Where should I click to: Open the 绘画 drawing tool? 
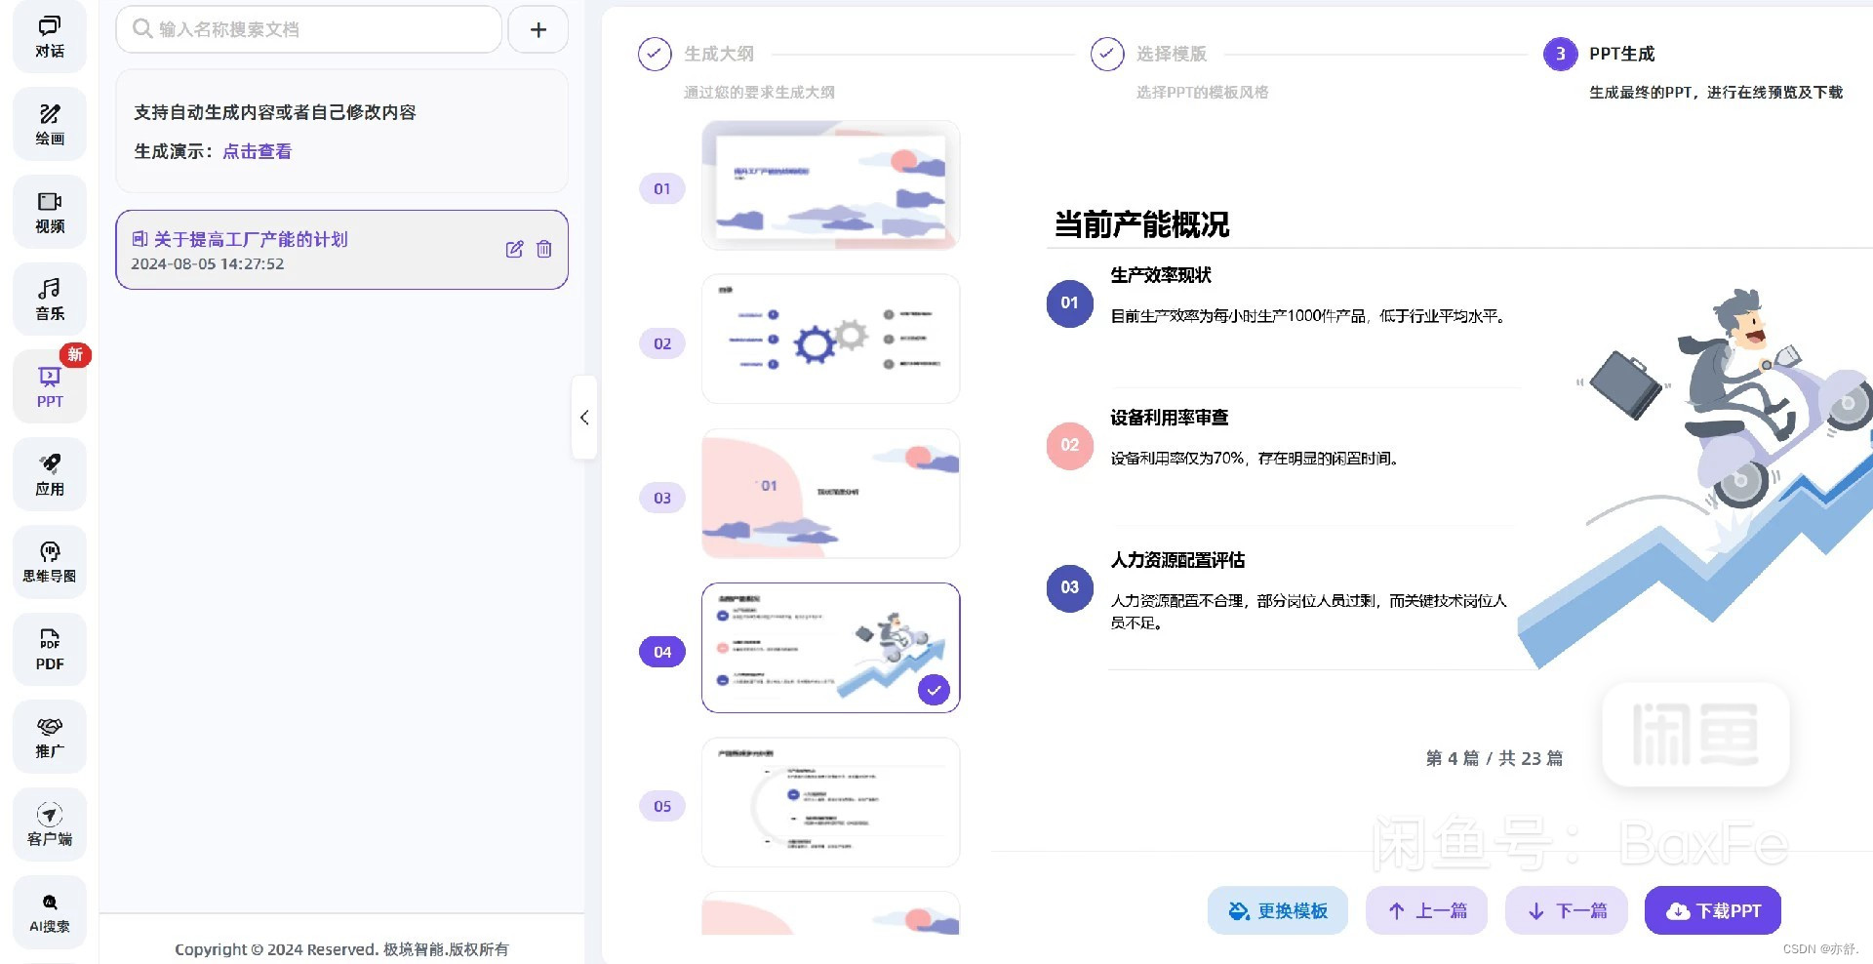pos(50,124)
